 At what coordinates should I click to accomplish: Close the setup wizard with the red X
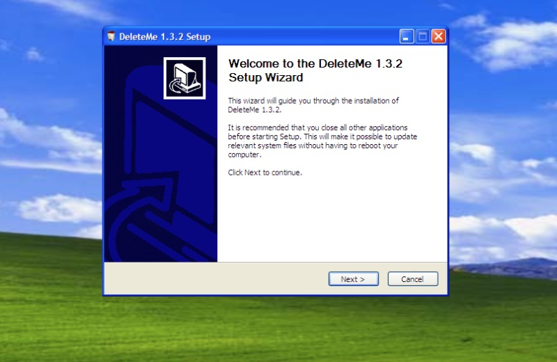point(438,36)
